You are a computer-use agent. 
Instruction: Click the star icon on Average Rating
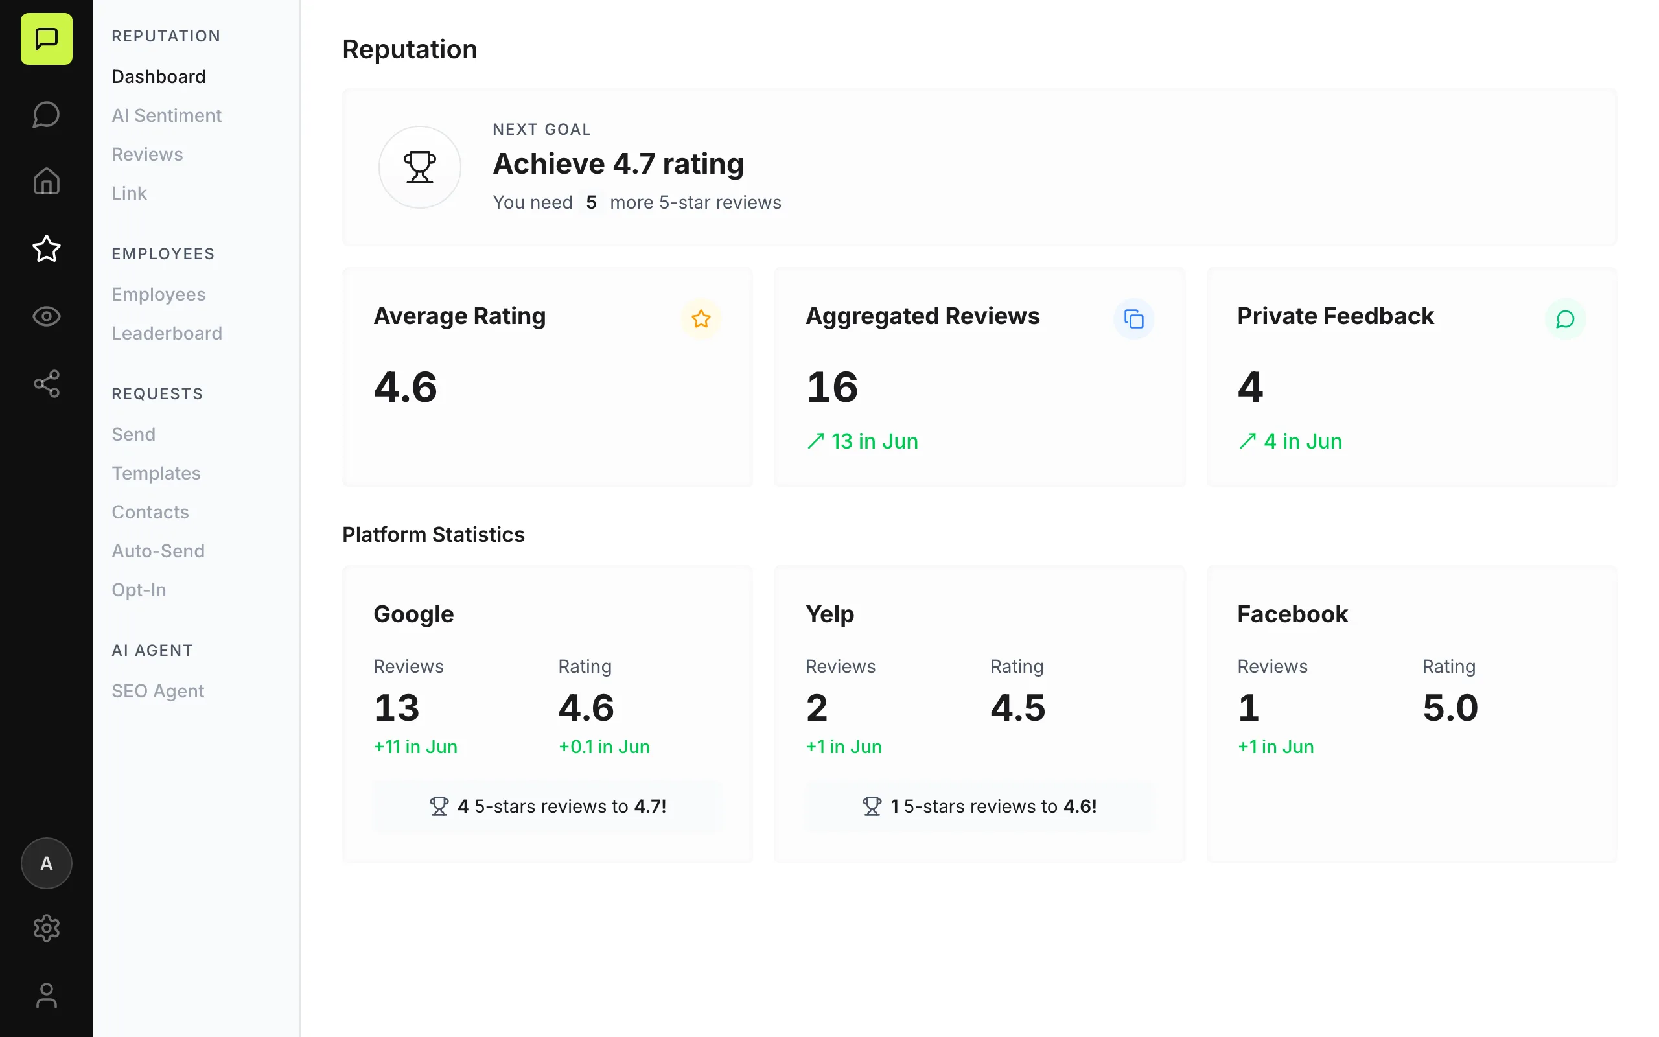pyautogui.click(x=701, y=319)
